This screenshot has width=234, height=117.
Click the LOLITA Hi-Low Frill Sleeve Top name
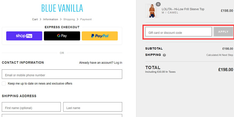pyautogui.click(x=183, y=9)
